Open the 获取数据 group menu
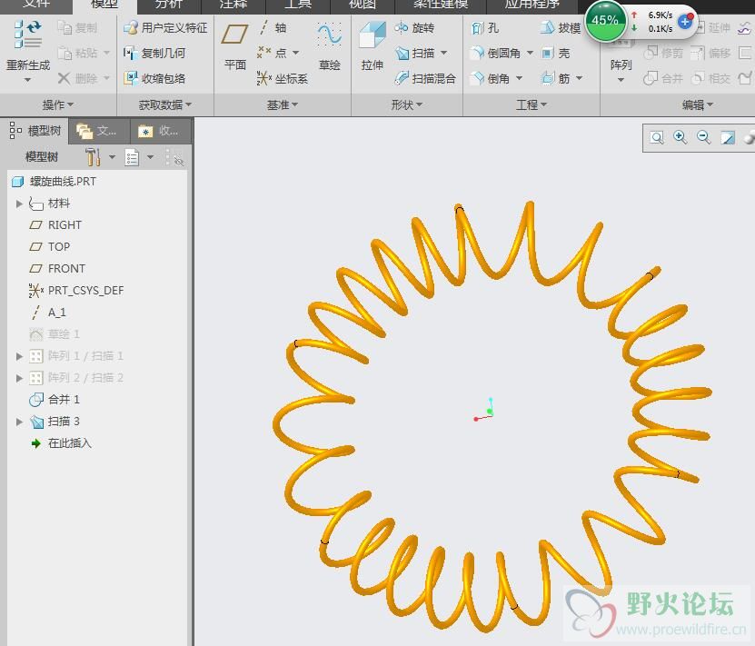The image size is (755, 646). pyautogui.click(x=165, y=104)
